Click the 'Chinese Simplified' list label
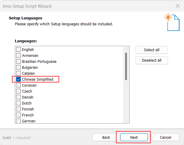This screenshot has height=145, width=184. (37, 79)
